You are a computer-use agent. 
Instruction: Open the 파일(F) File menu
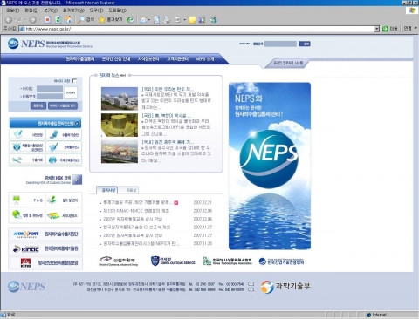[x=12, y=10]
